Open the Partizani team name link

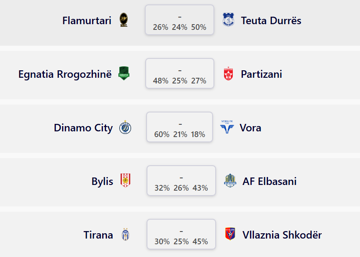[x=261, y=74]
